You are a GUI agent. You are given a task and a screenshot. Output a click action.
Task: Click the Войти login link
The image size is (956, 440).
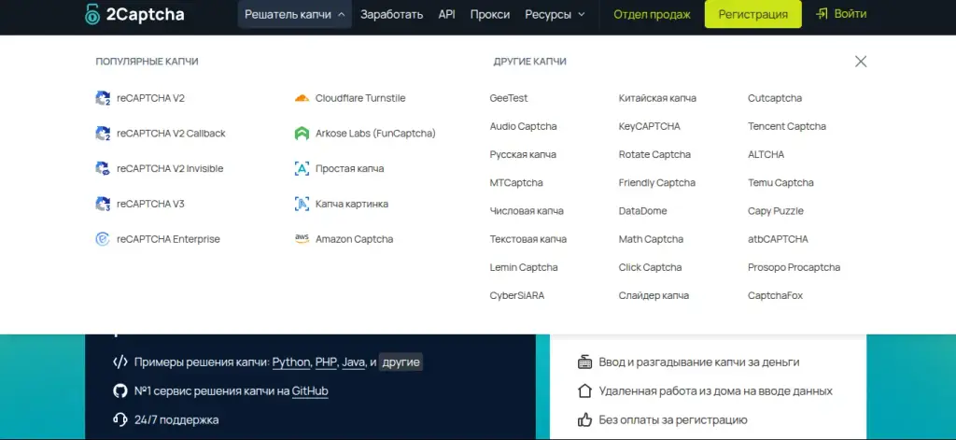click(x=851, y=14)
